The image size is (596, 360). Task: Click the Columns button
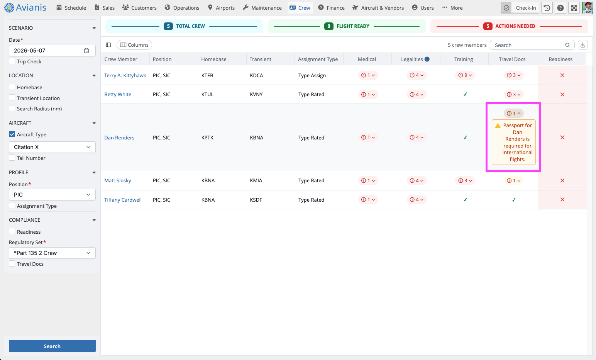click(134, 45)
